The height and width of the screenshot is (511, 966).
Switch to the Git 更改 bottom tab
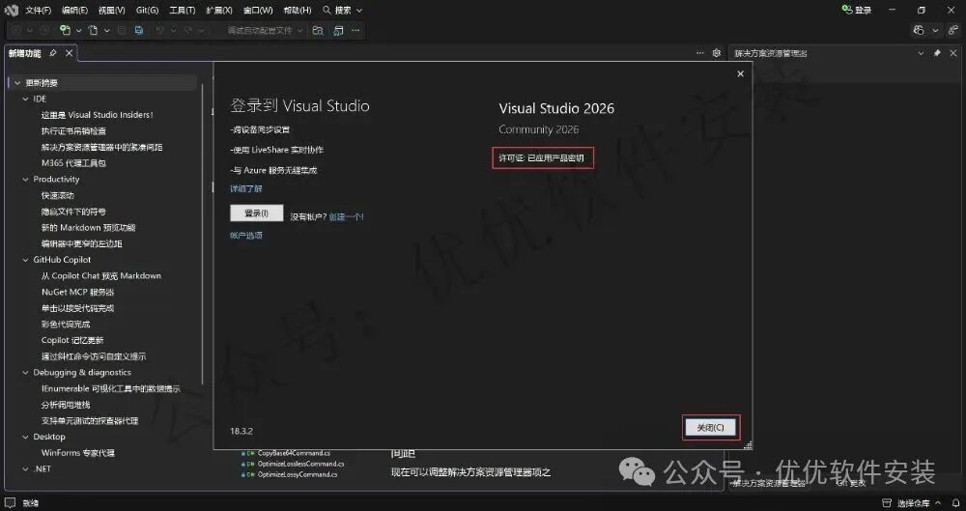[851, 484]
